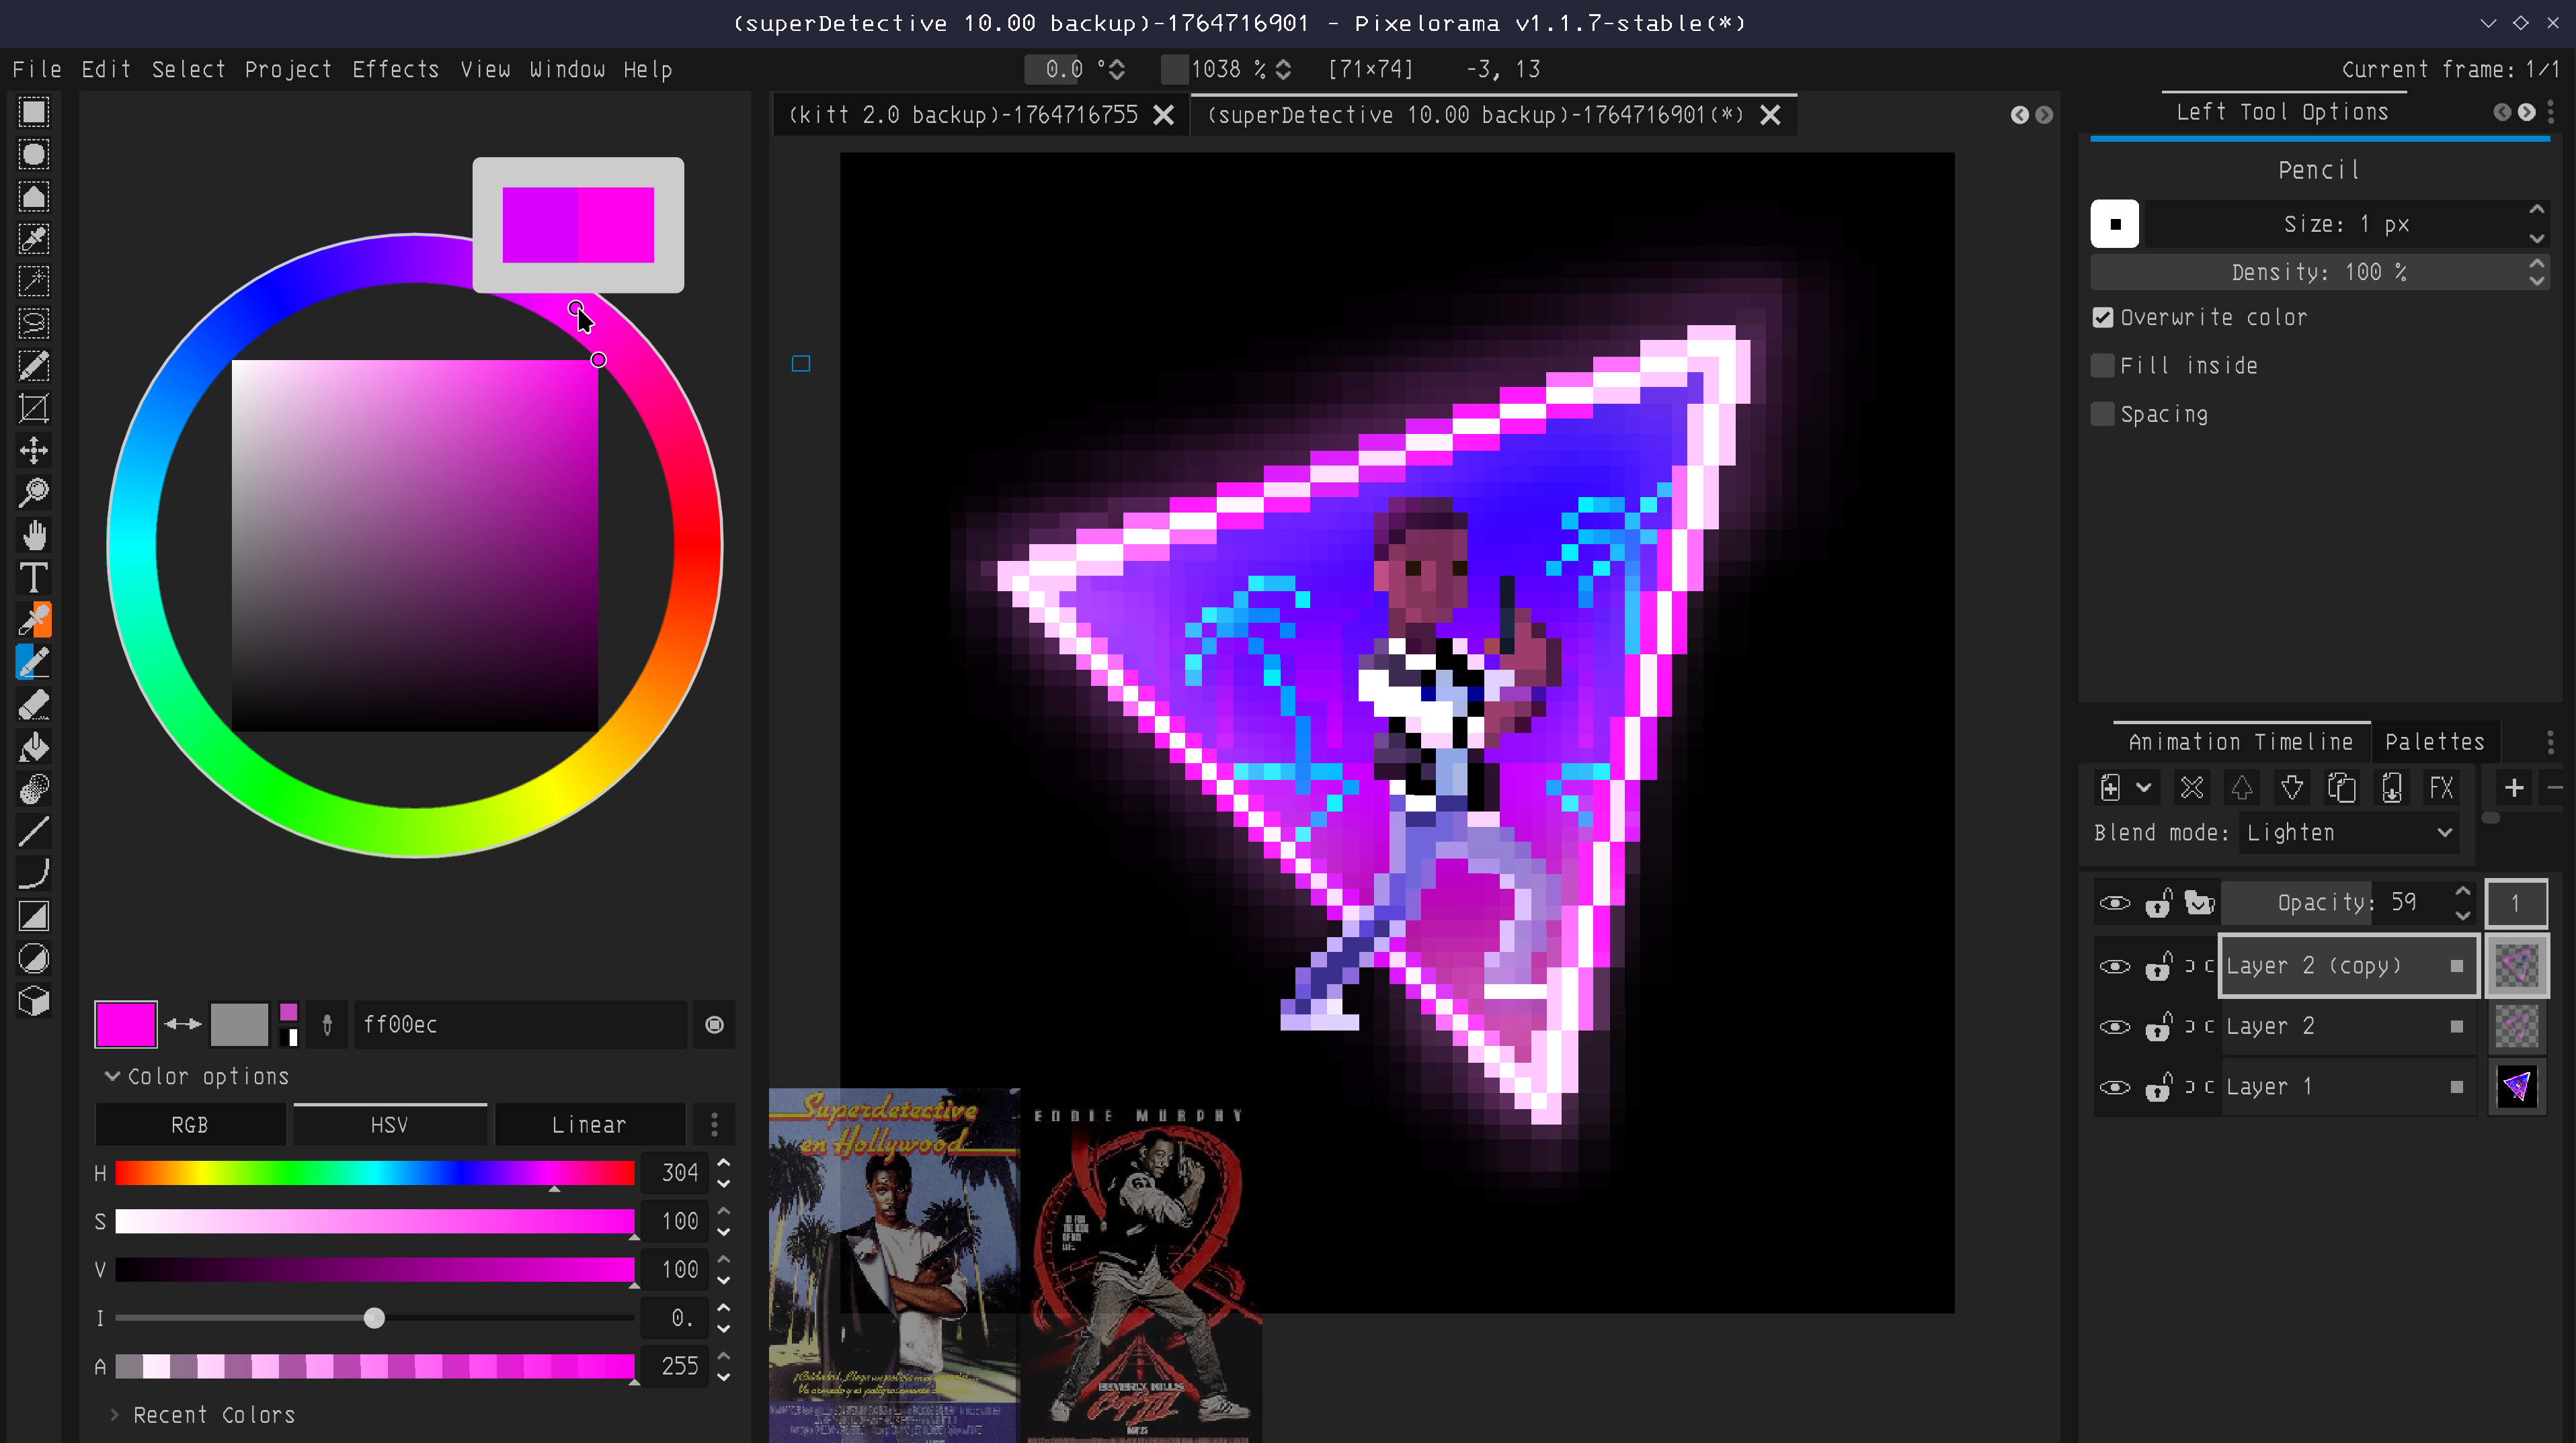The height and width of the screenshot is (1443, 2576).
Task: Select the Eraser tool
Action: coord(33,705)
